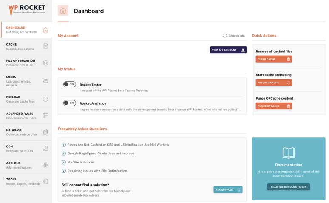Toggle the Rocket Tester switch
Viewport: 329px width, 203px height.
(70, 84)
